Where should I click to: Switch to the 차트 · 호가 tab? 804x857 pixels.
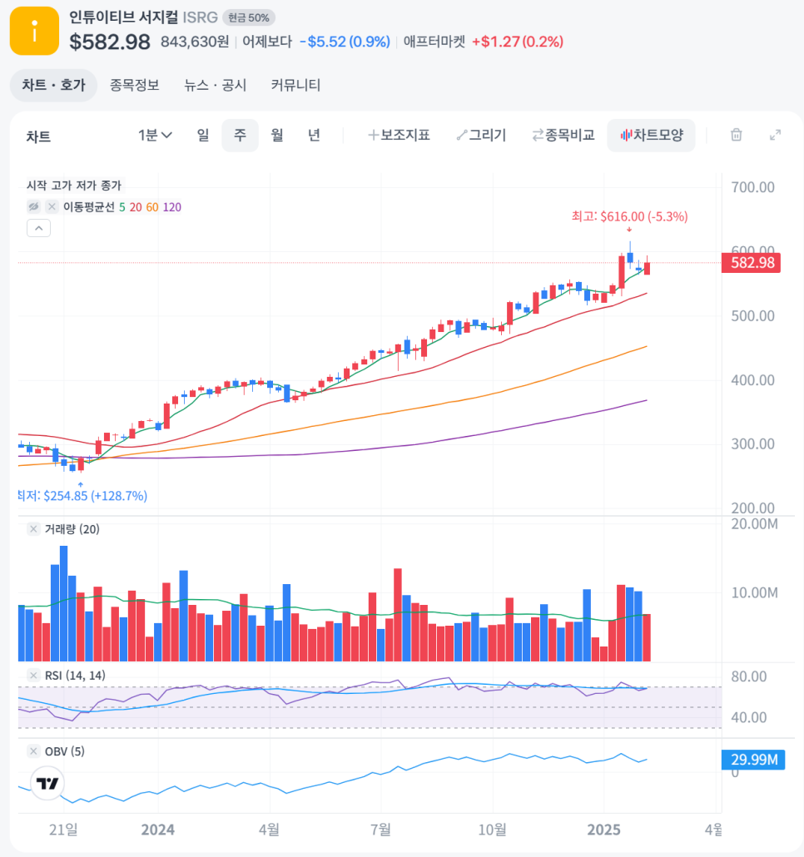tap(53, 85)
